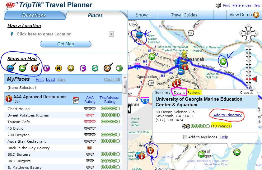The image size is (262, 170).
Task: Open the Show... menu
Action: (x=143, y=15)
